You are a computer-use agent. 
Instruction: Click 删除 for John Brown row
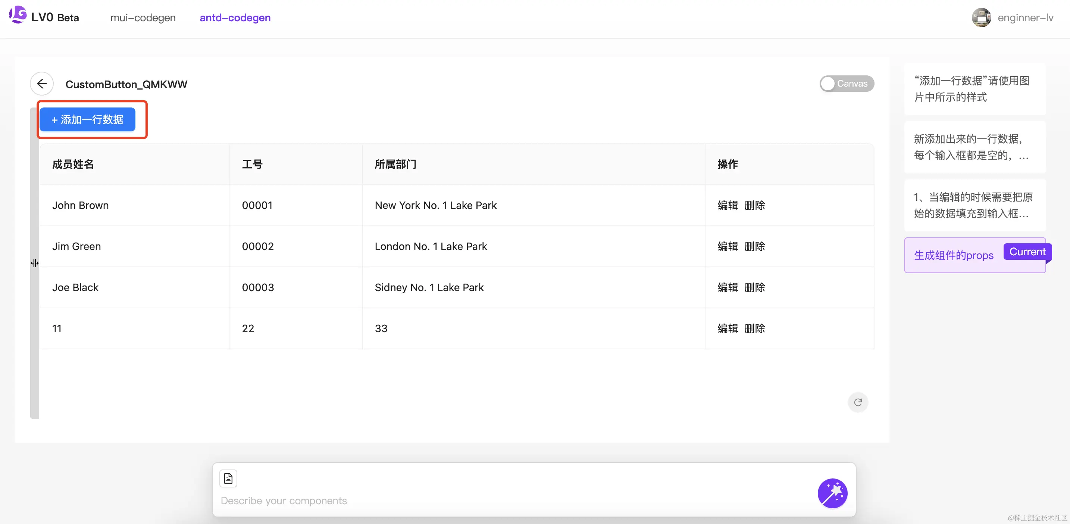(x=754, y=205)
